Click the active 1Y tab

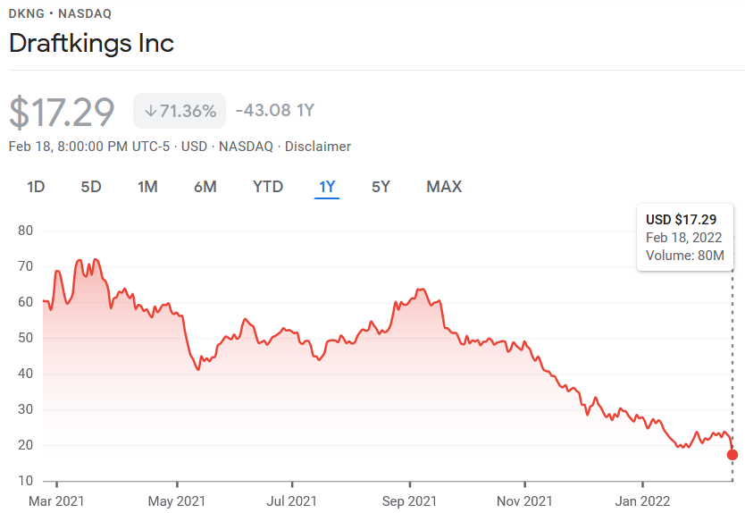coord(327,187)
